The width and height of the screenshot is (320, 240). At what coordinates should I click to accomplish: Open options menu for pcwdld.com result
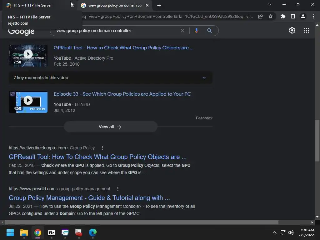(x=118, y=189)
